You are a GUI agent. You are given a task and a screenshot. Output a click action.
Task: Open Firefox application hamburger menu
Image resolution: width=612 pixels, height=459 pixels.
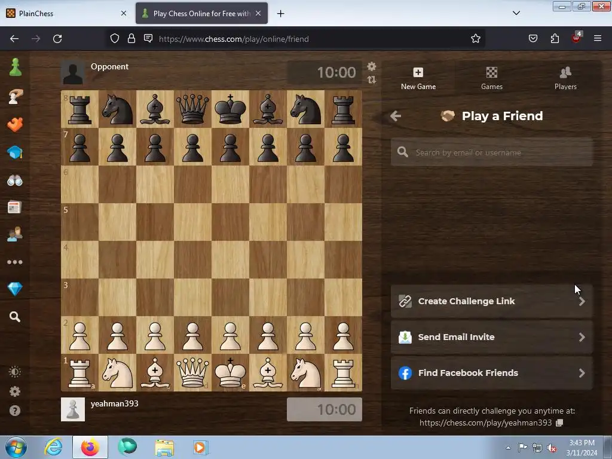coord(598,38)
